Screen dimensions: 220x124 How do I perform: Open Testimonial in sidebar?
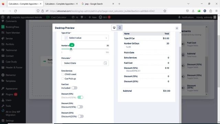click(11, 50)
